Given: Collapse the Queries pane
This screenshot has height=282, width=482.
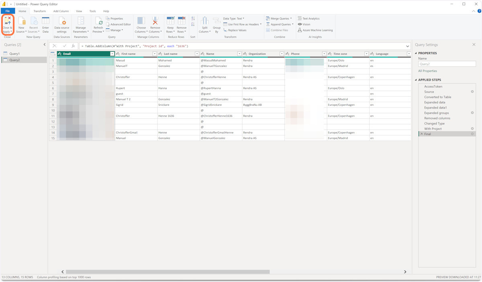Looking at the screenshot, I should coord(45,45).
